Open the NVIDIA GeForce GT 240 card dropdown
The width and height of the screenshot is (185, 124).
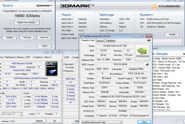[x=102, y=122]
